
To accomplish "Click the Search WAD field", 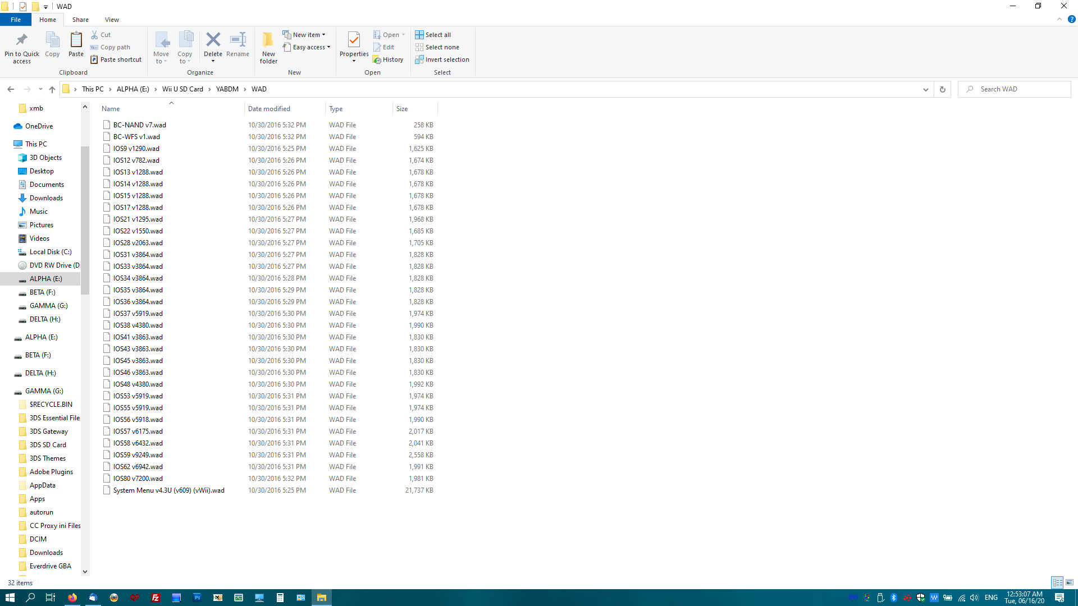I will pos(1014,89).
